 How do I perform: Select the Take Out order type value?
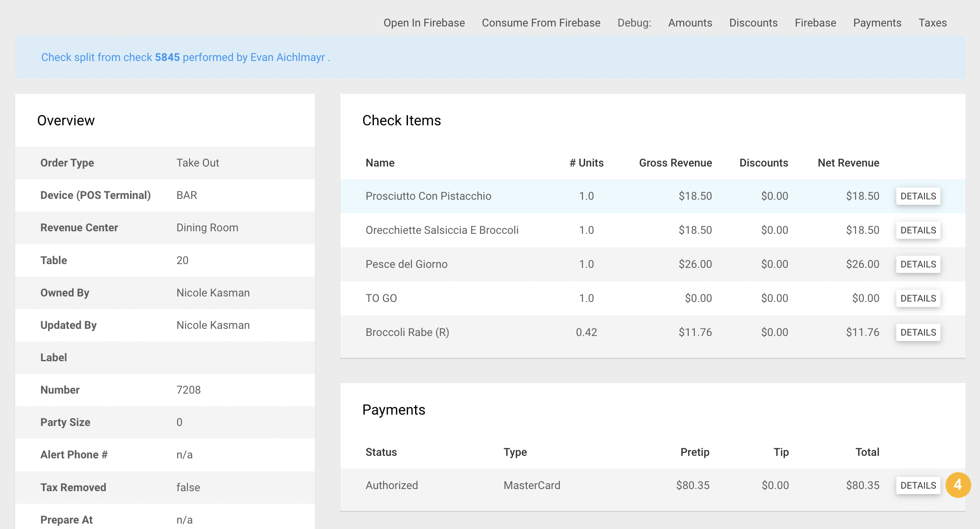(198, 163)
